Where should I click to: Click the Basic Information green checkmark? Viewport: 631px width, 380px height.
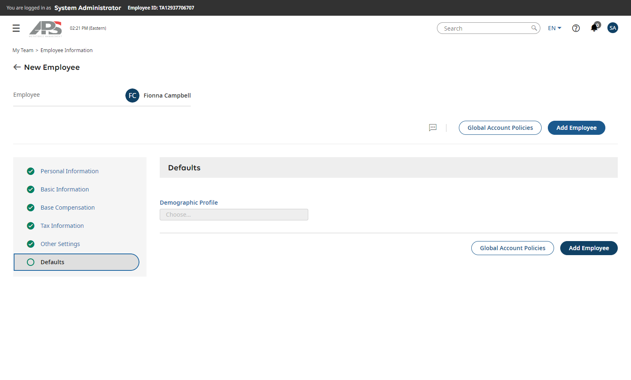(x=31, y=189)
